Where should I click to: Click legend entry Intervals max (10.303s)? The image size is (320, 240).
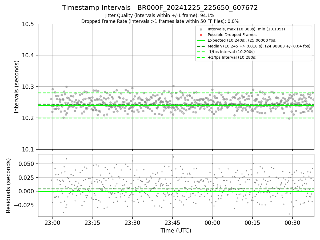pyautogui.click(x=246, y=29)
